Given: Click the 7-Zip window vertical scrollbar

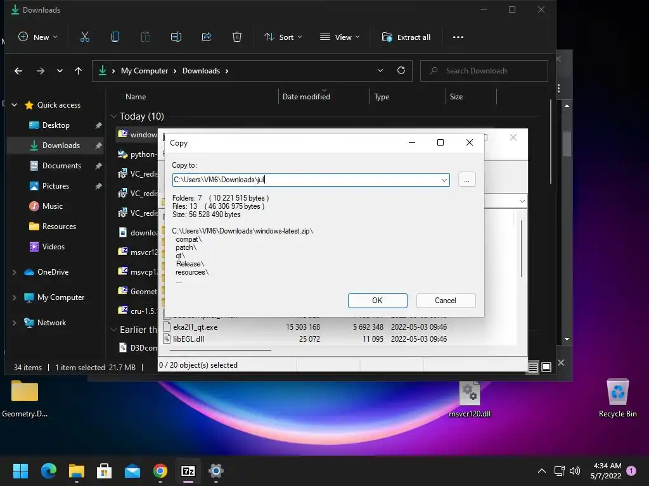Looking at the screenshot, I should (522, 249).
